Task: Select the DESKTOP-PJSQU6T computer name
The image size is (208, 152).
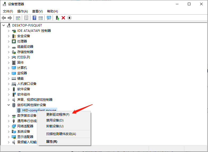Action: 27,25
